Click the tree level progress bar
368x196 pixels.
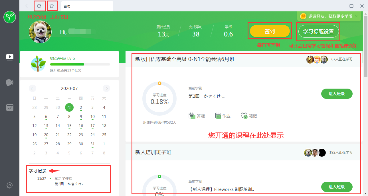80,64
